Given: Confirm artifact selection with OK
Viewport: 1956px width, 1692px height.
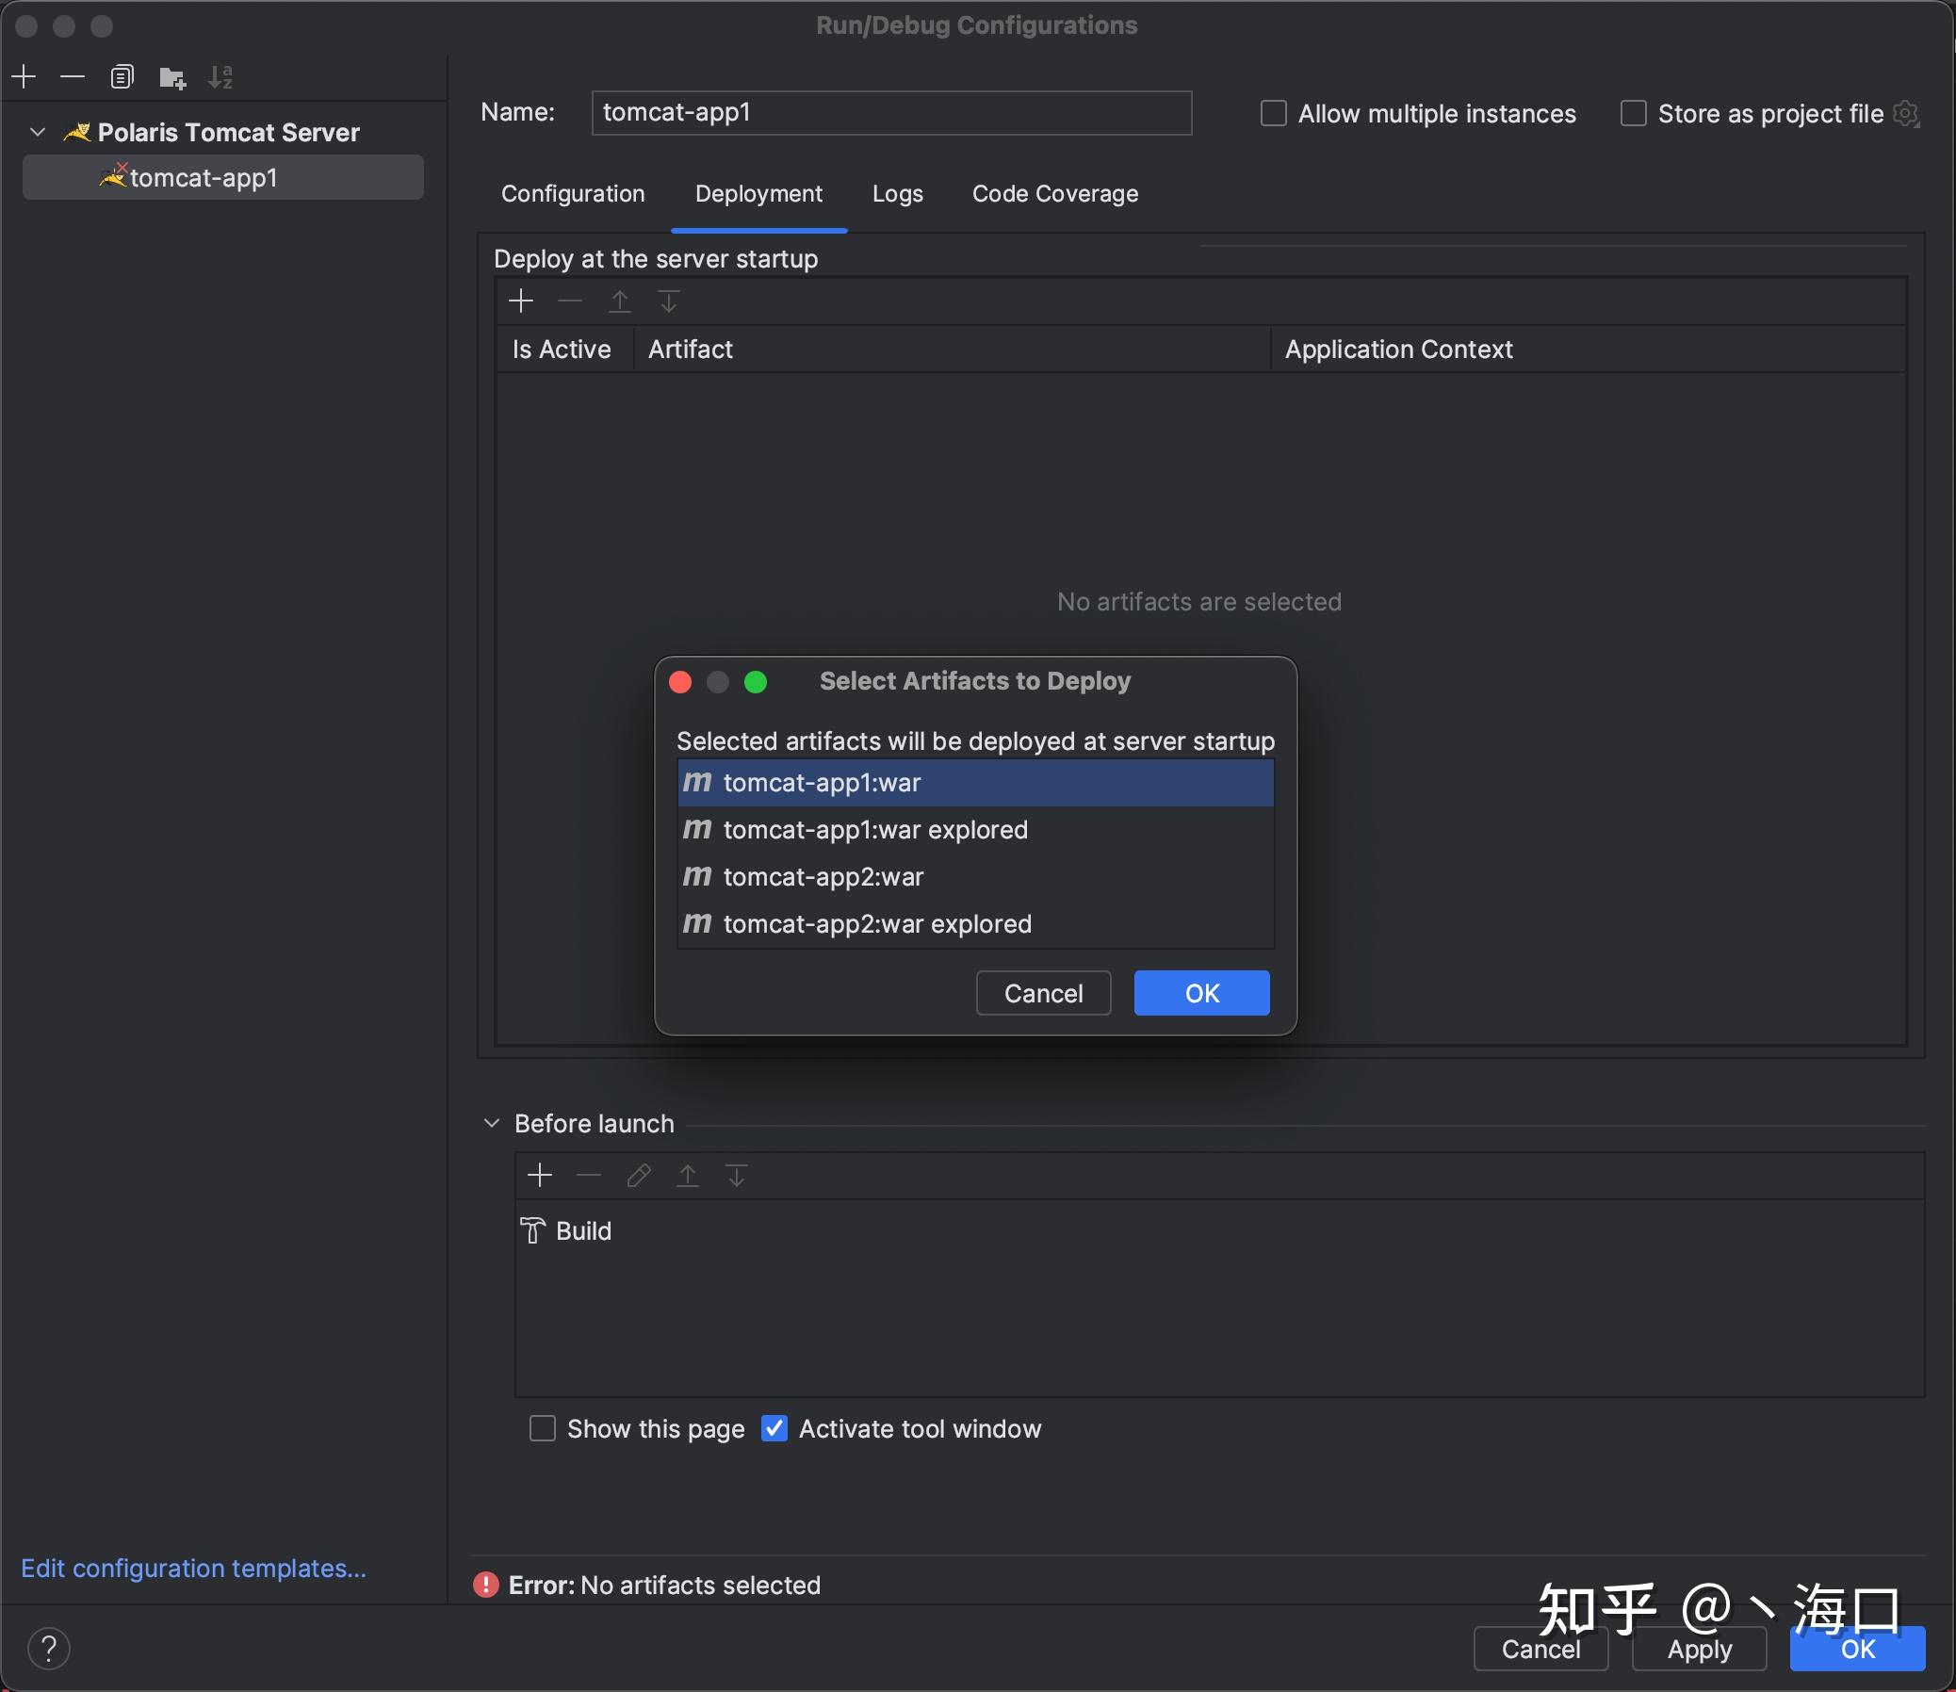Looking at the screenshot, I should [x=1200, y=992].
